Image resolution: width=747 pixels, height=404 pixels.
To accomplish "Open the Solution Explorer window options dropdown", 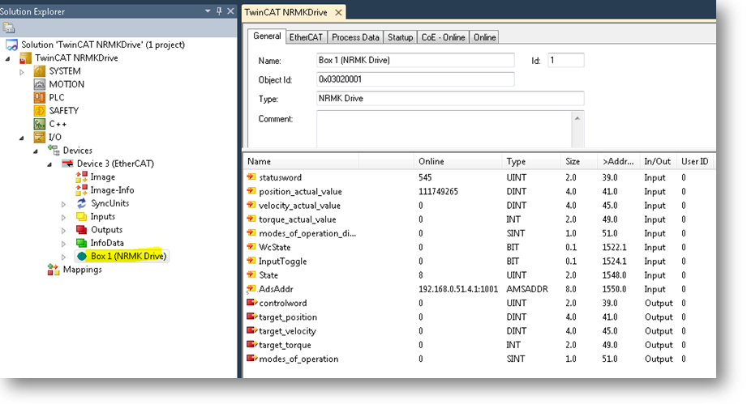I will pyautogui.click(x=208, y=11).
